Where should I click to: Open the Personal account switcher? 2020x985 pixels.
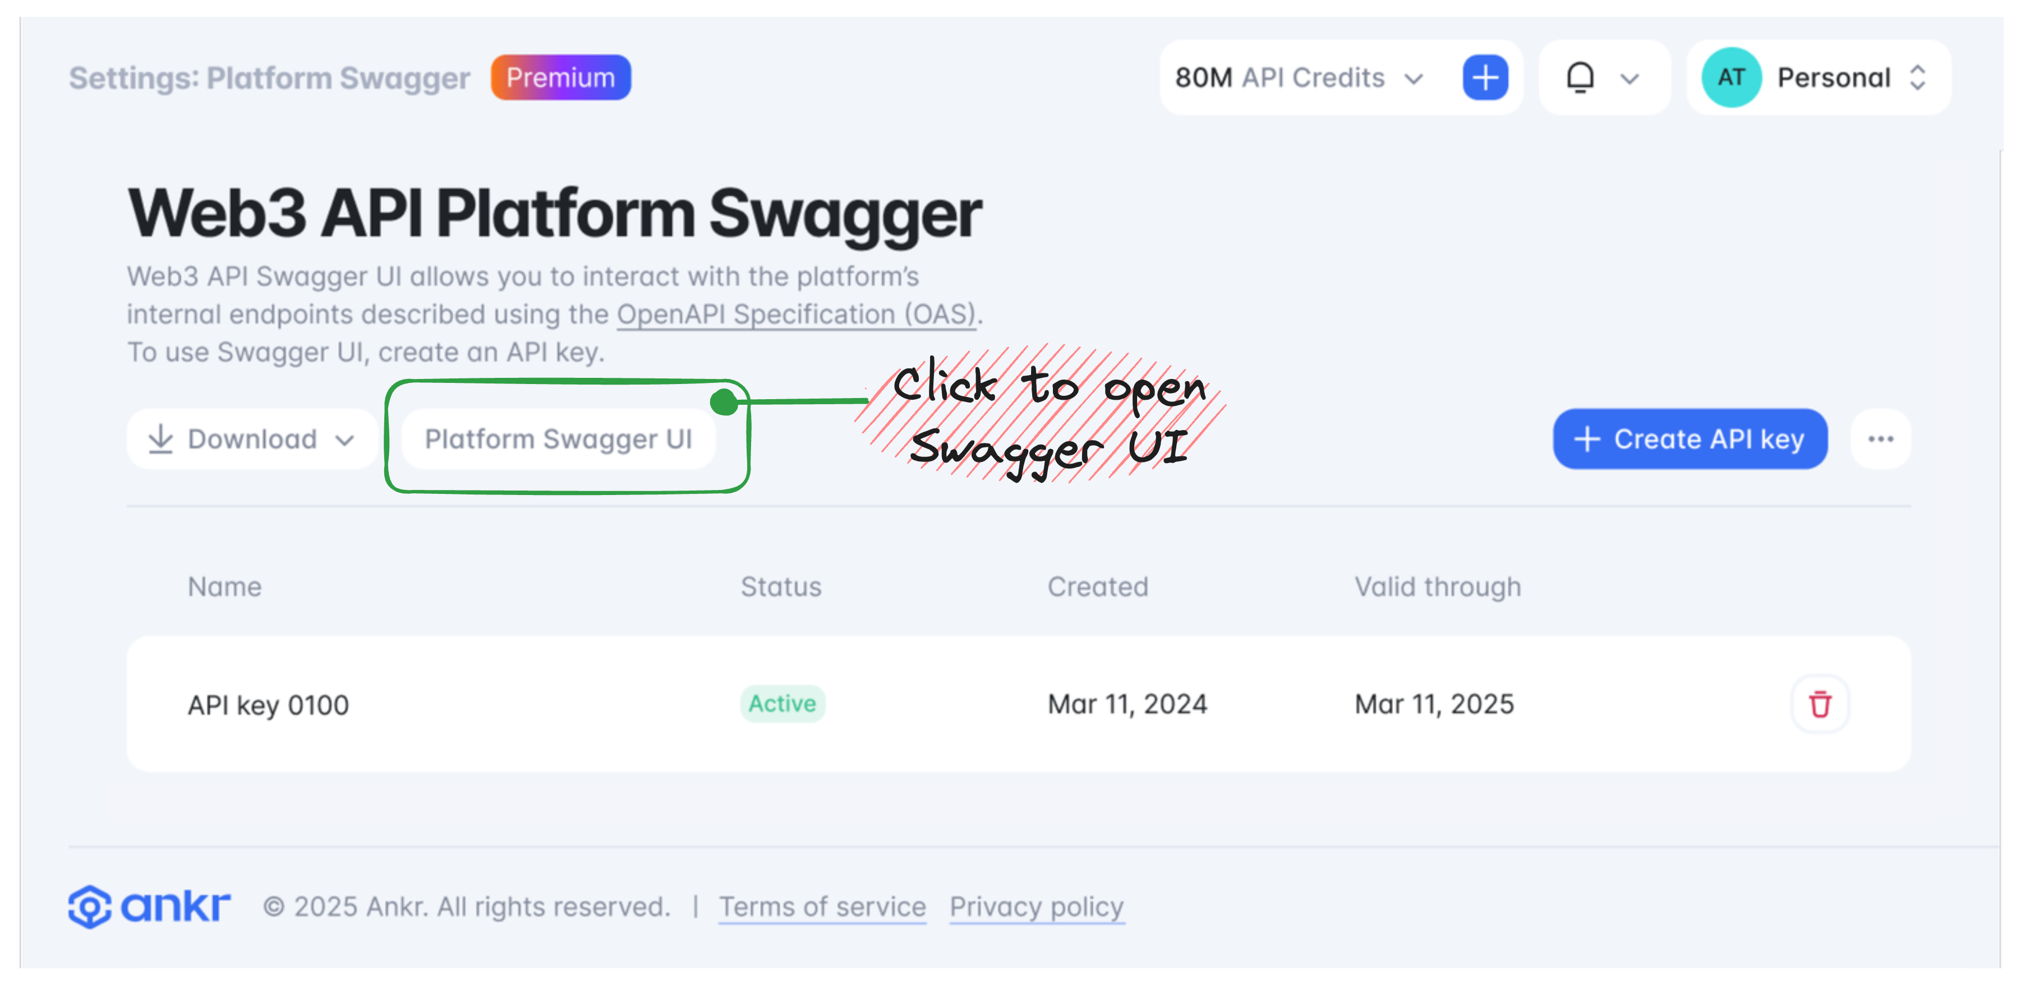coord(1817,77)
